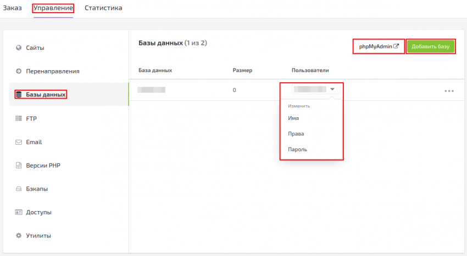This screenshot has height=256, width=467.
Task: Click the envelope icon beside Email
Action: click(x=18, y=142)
